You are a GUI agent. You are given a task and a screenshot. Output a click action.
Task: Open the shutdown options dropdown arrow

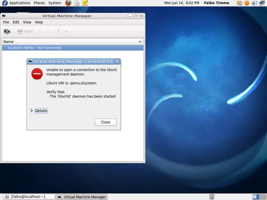coord(66,31)
